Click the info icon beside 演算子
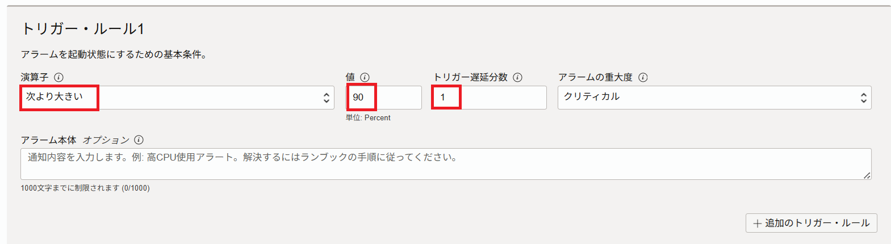The width and height of the screenshot is (891, 244). pos(58,77)
